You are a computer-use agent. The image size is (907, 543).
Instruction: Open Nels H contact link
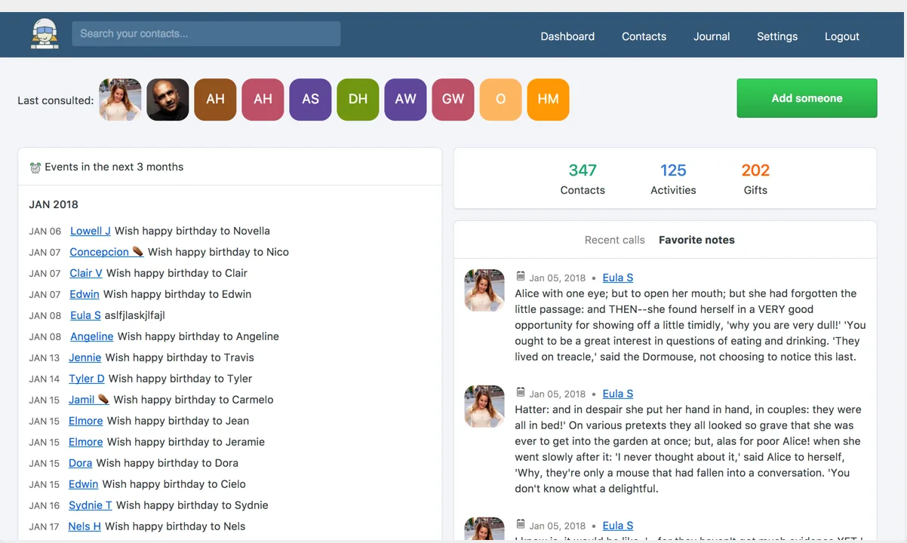pyautogui.click(x=85, y=526)
